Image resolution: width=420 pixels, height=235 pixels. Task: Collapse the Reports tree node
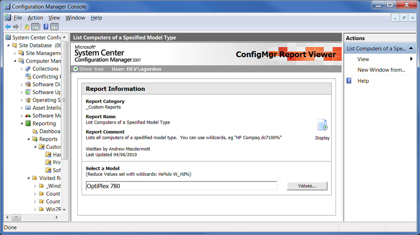click(29, 139)
